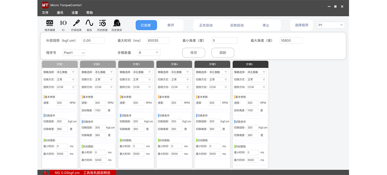Viewport: 387px width, 175px height.
Task: Click the 刷新 refresh button
Action: pyautogui.click(x=223, y=53)
